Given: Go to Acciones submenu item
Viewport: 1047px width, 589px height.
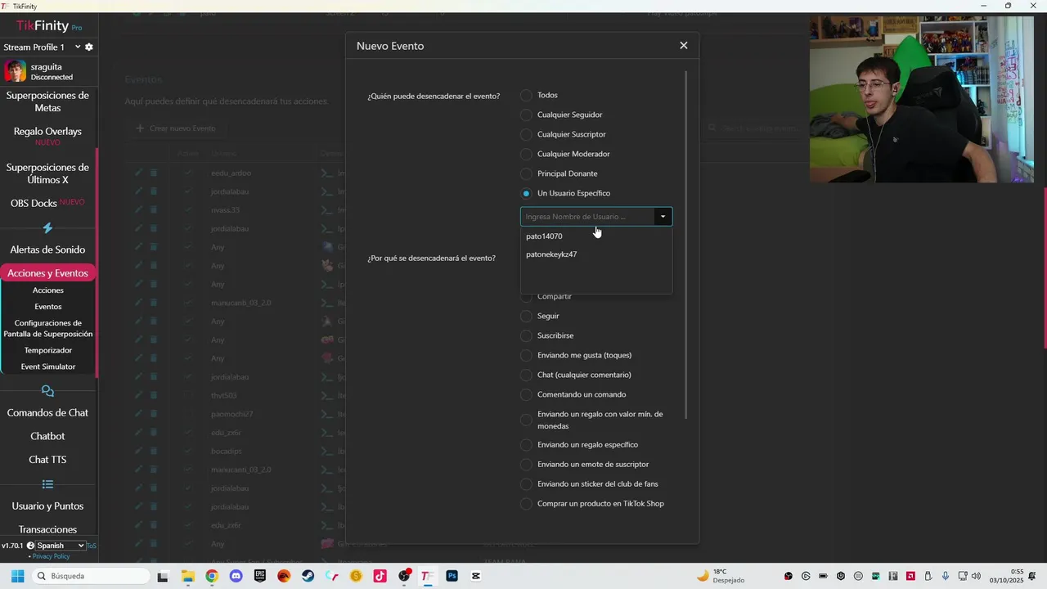Looking at the screenshot, I should (x=47, y=290).
